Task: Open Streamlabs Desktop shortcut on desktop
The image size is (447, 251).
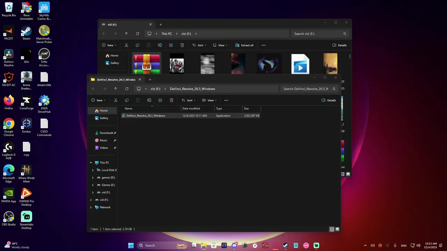Action: (x=26, y=220)
